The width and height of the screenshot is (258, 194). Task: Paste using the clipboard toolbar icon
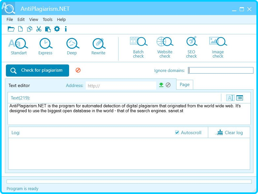pos(48,29)
